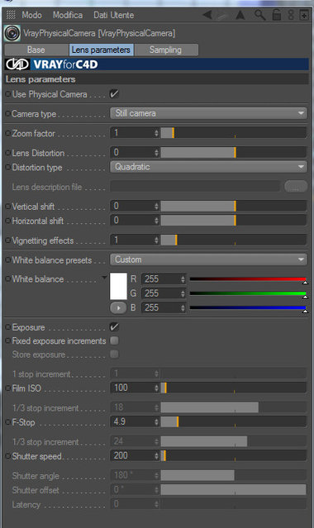Click the VrayPhysicalCamera lens icon
This screenshot has height=528, width=314.
pos(12,33)
